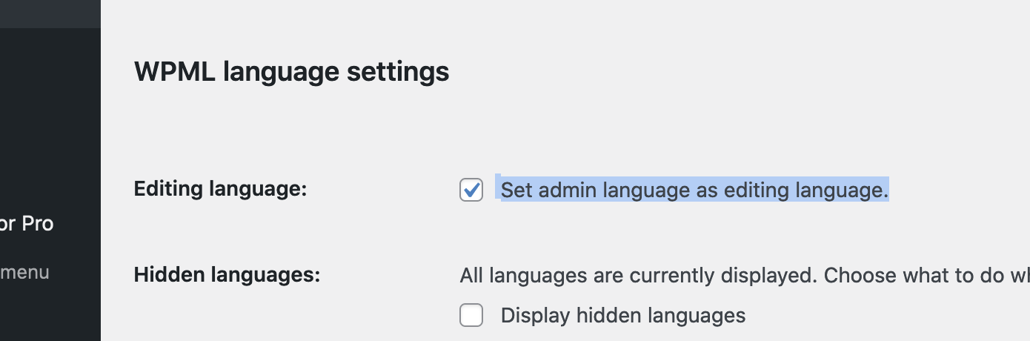The height and width of the screenshot is (341, 1030).
Task: Click the dark admin bar at top
Action: pyautogui.click(x=50, y=13)
